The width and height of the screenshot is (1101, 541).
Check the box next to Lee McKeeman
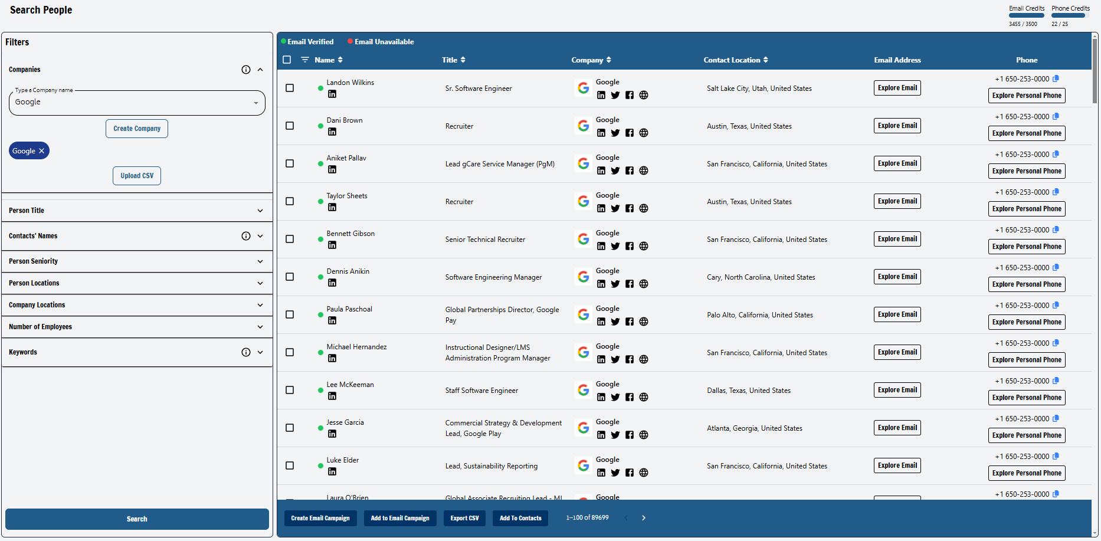[290, 390]
